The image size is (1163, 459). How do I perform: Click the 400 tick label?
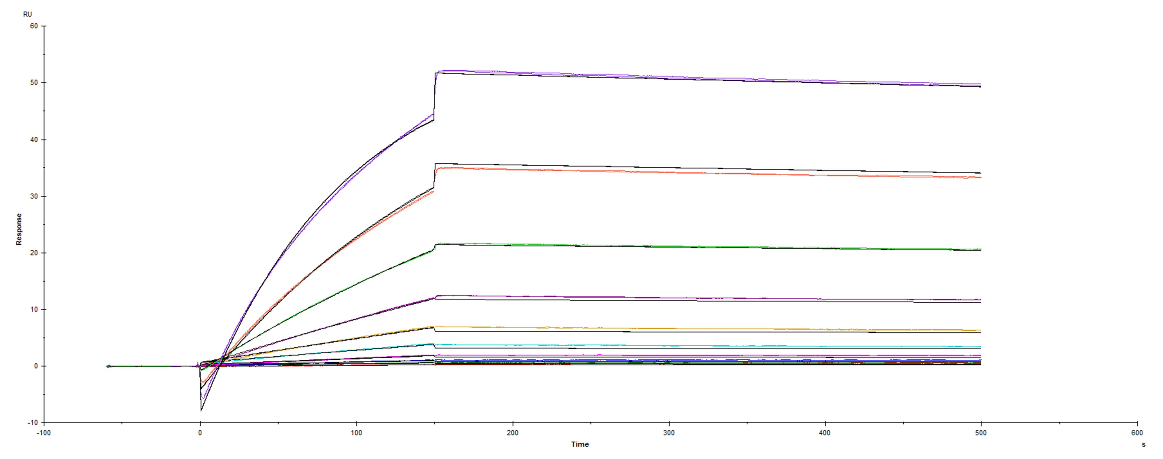[x=825, y=433]
